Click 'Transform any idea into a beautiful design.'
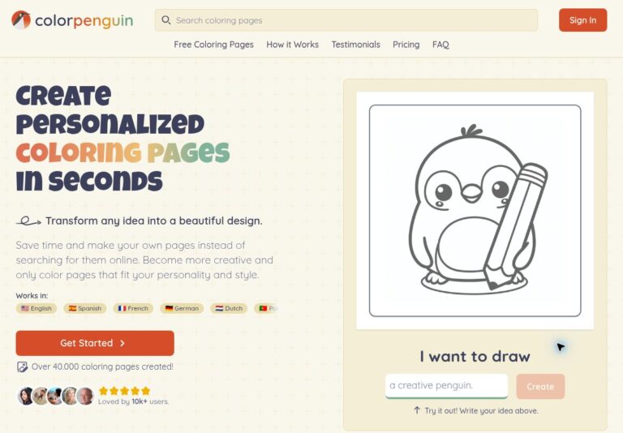The width and height of the screenshot is (623, 433). click(154, 221)
